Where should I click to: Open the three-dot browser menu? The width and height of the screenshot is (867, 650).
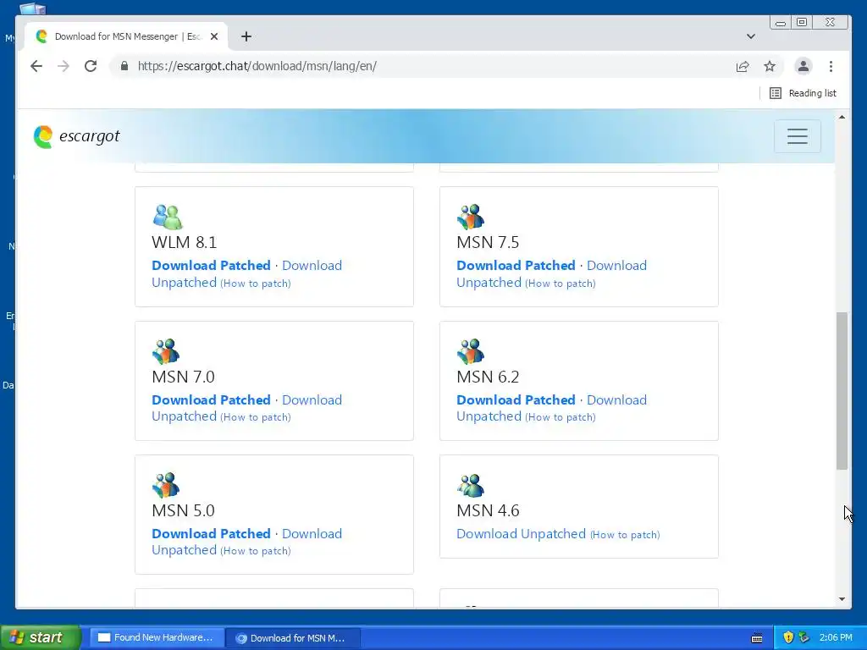click(x=831, y=66)
